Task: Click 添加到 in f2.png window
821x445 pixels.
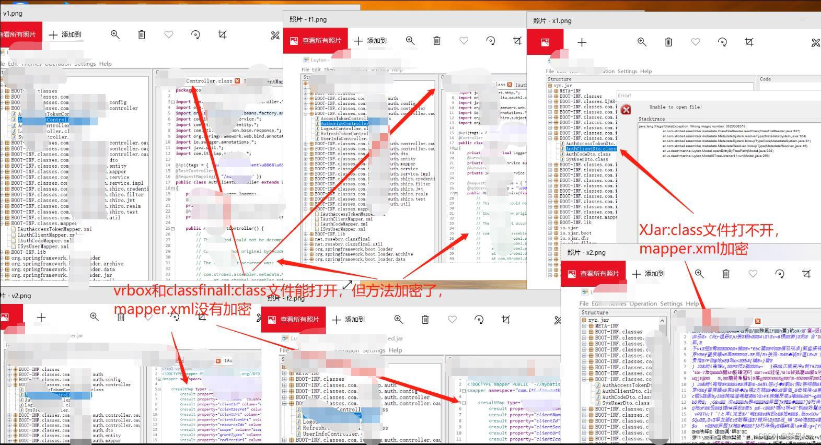Action: click(x=349, y=319)
